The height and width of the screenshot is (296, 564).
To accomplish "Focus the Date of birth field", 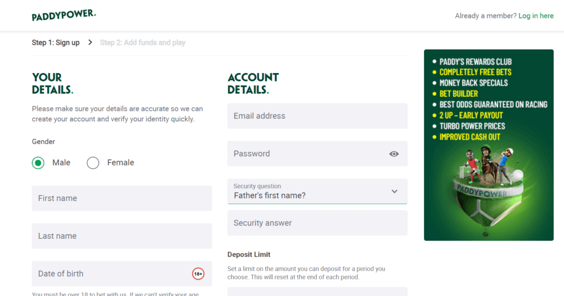I will click(110, 273).
